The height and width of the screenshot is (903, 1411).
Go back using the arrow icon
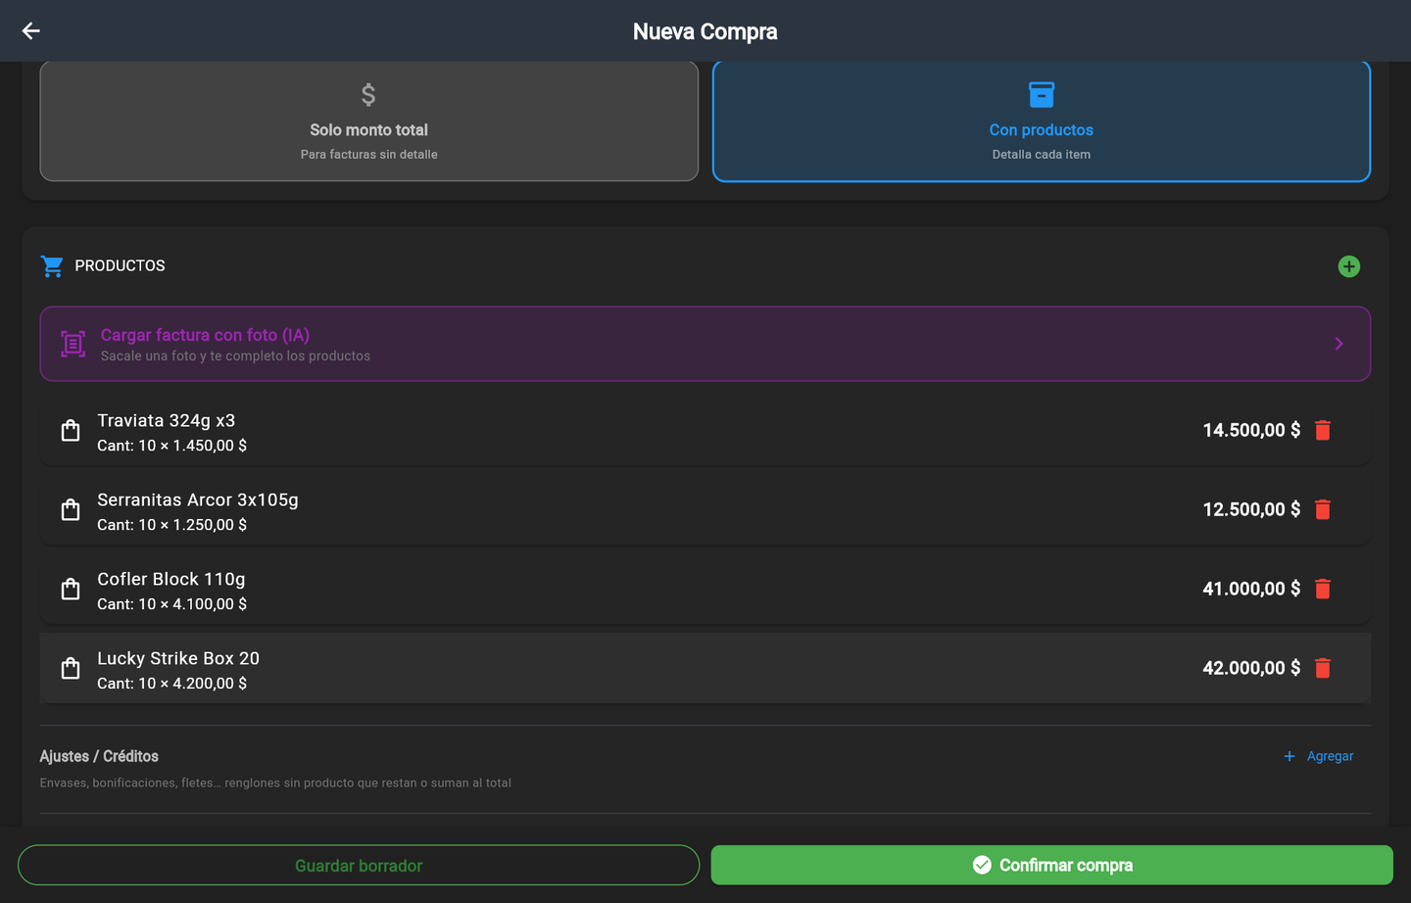click(x=31, y=31)
